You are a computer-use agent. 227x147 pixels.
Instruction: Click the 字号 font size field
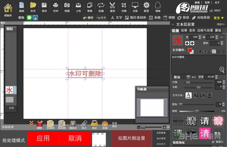[x=210, y=77]
